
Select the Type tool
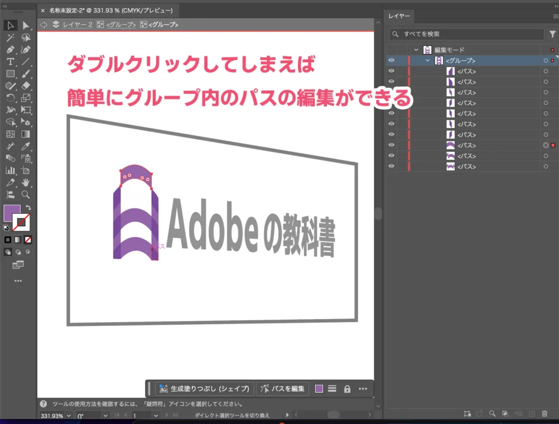pyautogui.click(x=11, y=62)
